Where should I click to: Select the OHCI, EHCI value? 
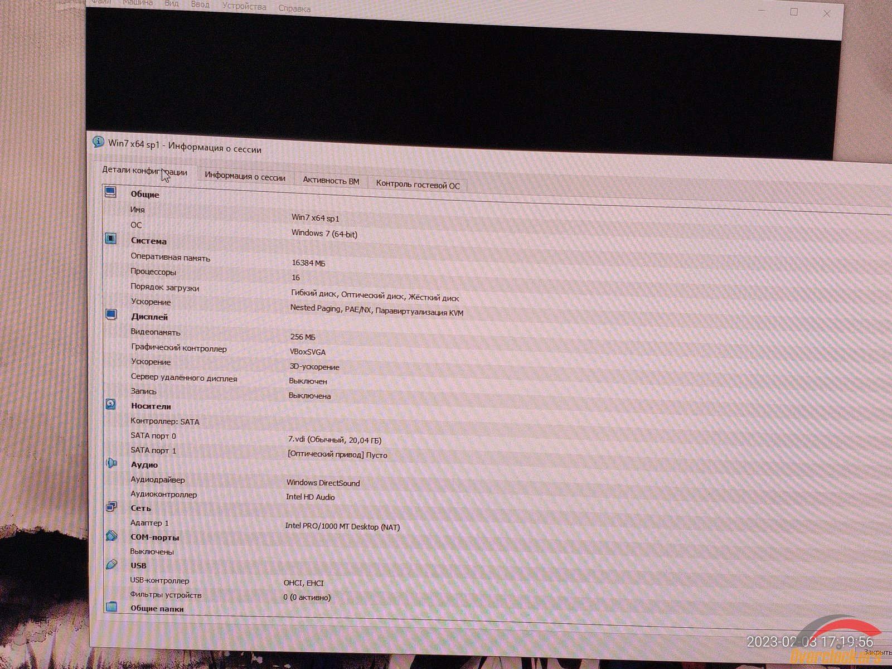[x=304, y=583]
